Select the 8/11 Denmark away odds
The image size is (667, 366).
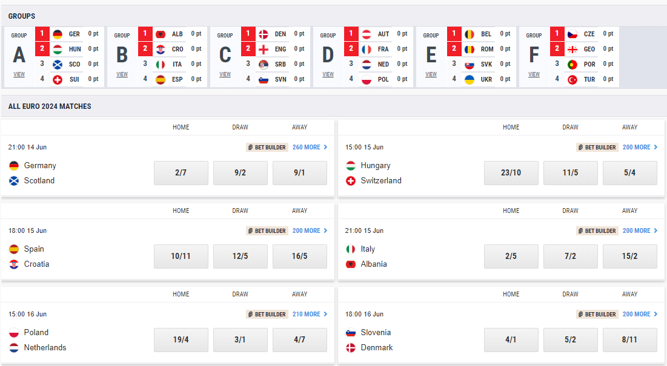(x=630, y=340)
